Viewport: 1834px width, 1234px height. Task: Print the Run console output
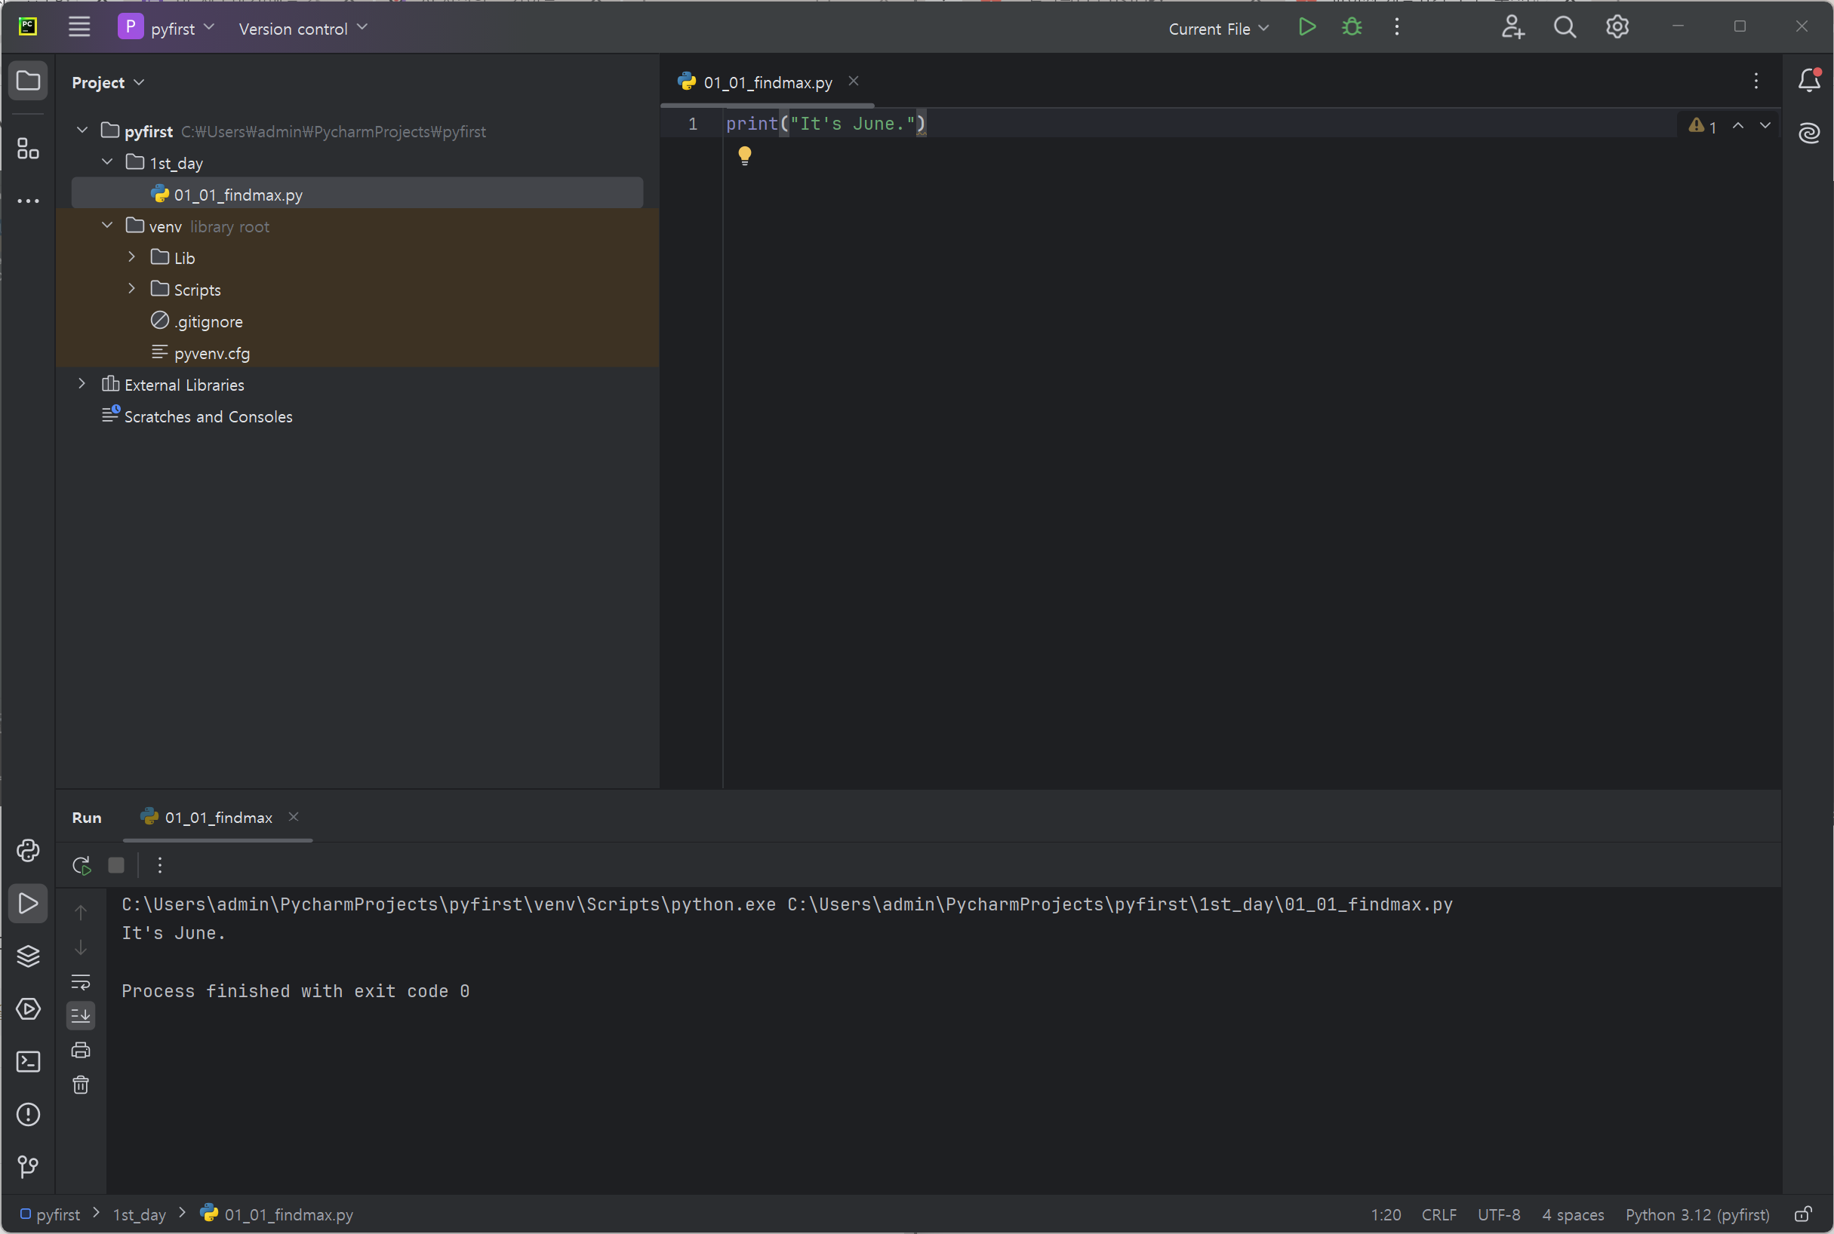click(x=80, y=1051)
